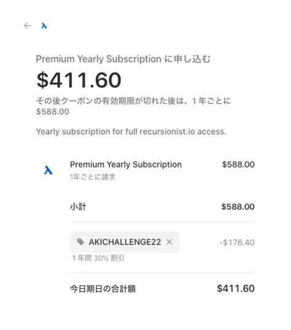Click the 小計 subtotal label

pos(78,207)
